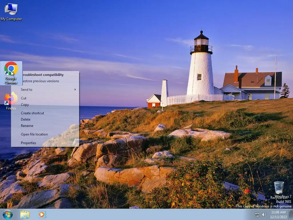Viewport: 293px width, 220px height.
Task: Choose Rename in the context menu
Action: [45, 126]
